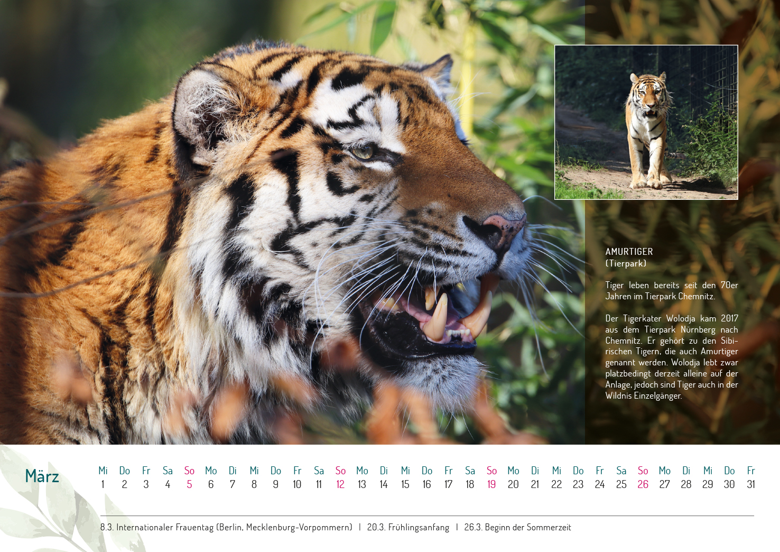Click the date 29 in the calendar
This screenshot has width=780, height=552.
pyautogui.click(x=708, y=484)
